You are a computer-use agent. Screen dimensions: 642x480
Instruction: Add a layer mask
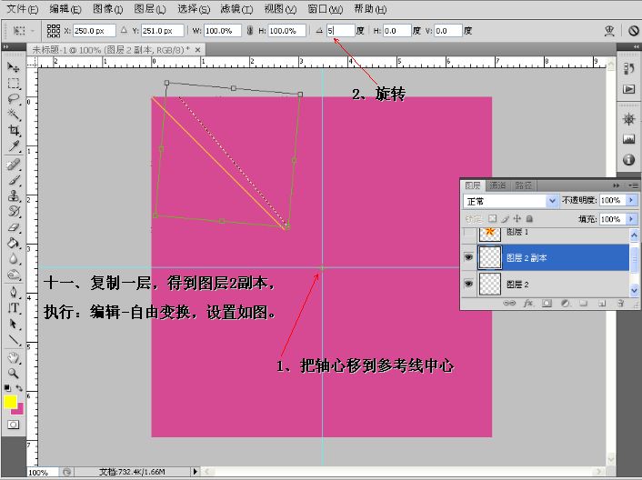(547, 304)
